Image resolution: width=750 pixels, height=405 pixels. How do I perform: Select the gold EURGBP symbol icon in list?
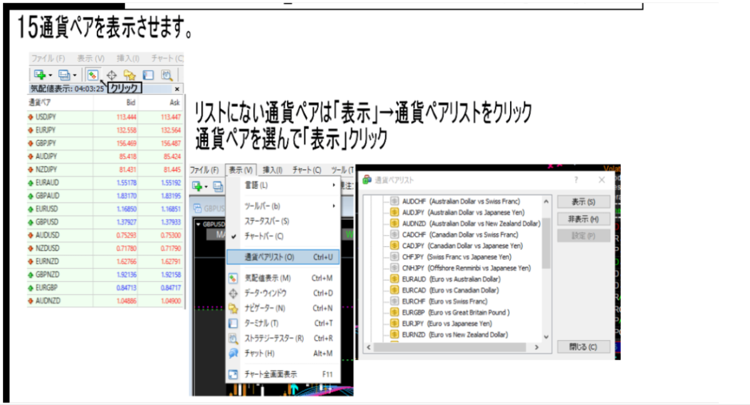(394, 312)
